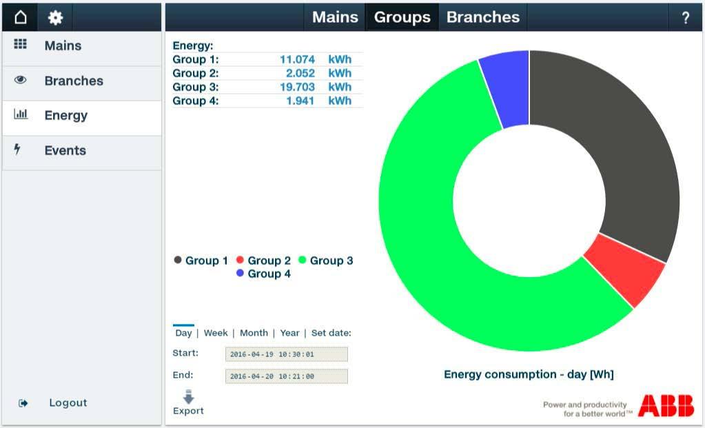Viewport: 705px width, 428px height.
Task: Toggle Group 4 legend entry
Action: pos(263,274)
